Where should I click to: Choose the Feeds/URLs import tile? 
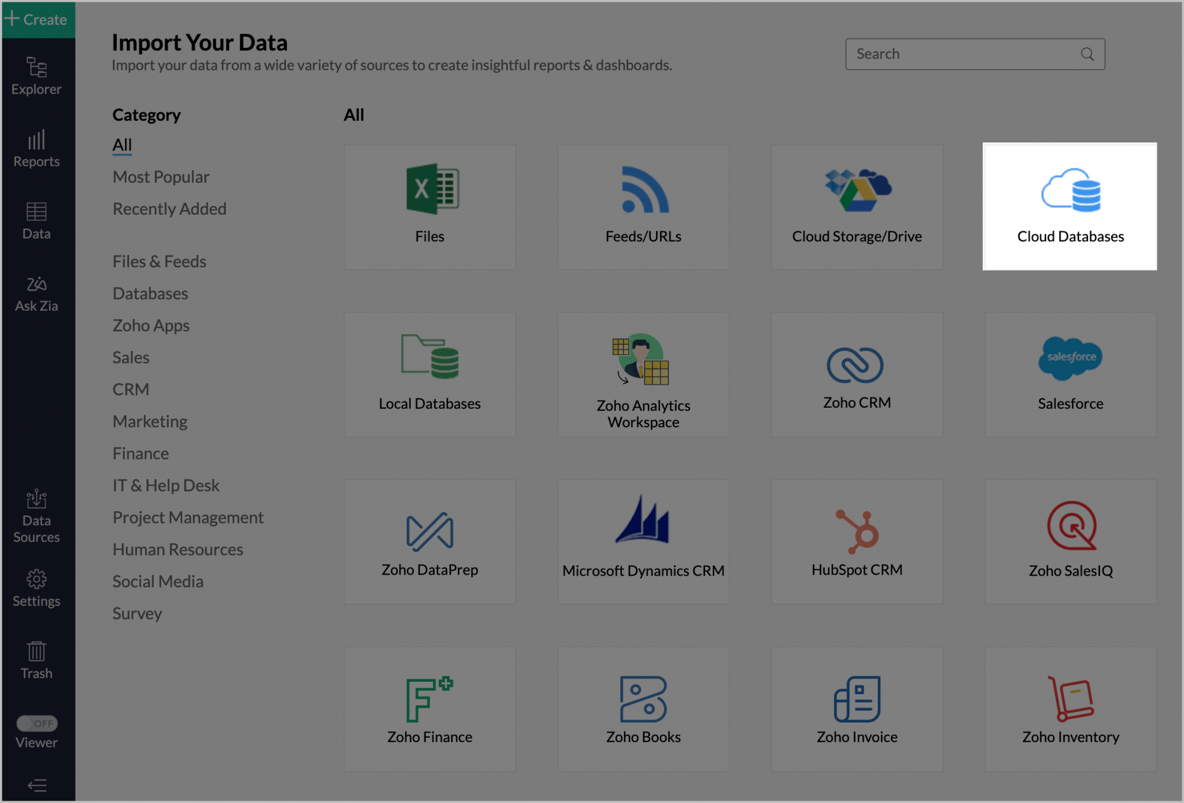coord(644,207)
